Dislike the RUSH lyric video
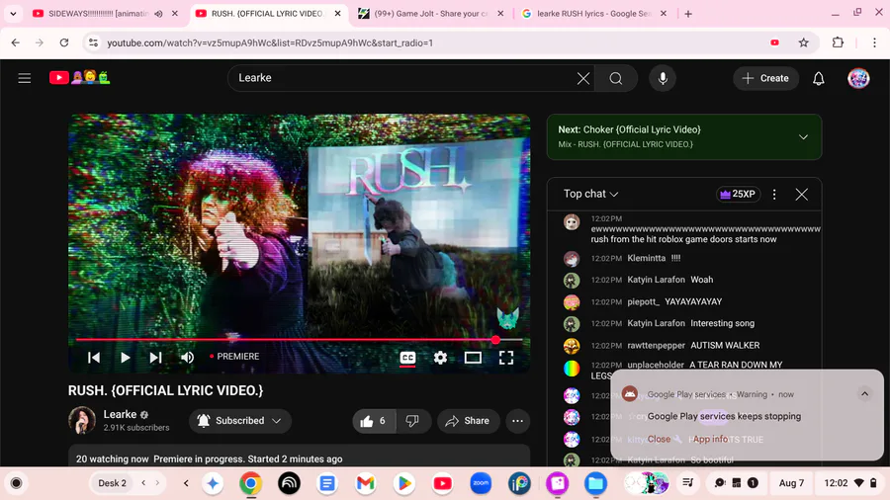Image resolution: width=890 pixels, height=500 pixels. point(412,421)
